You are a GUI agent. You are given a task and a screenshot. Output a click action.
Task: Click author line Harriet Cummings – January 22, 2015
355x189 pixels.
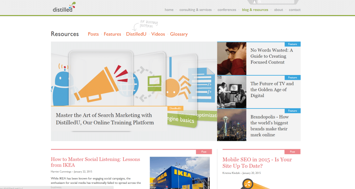[71, 172]
